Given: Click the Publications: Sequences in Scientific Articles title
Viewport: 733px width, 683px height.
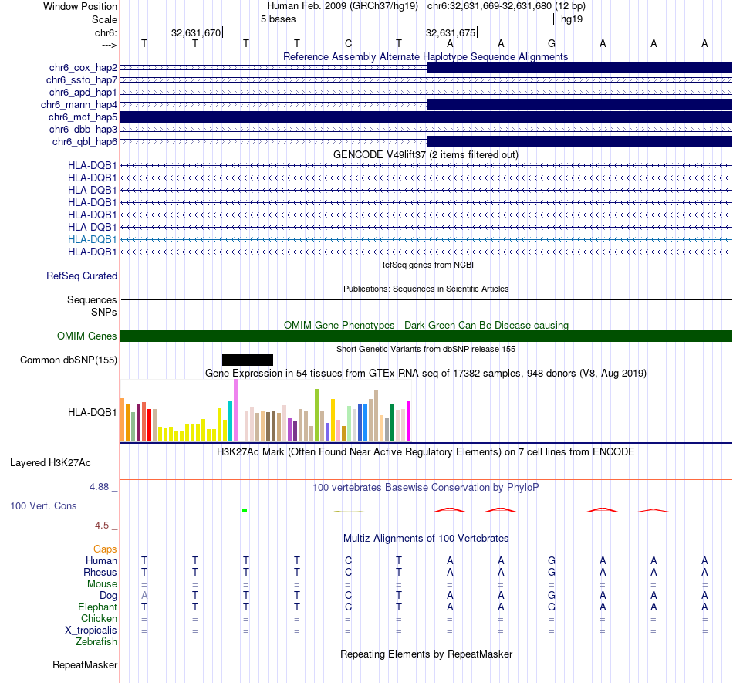Looking at the screenshot, I should click(x=426, y=289).
